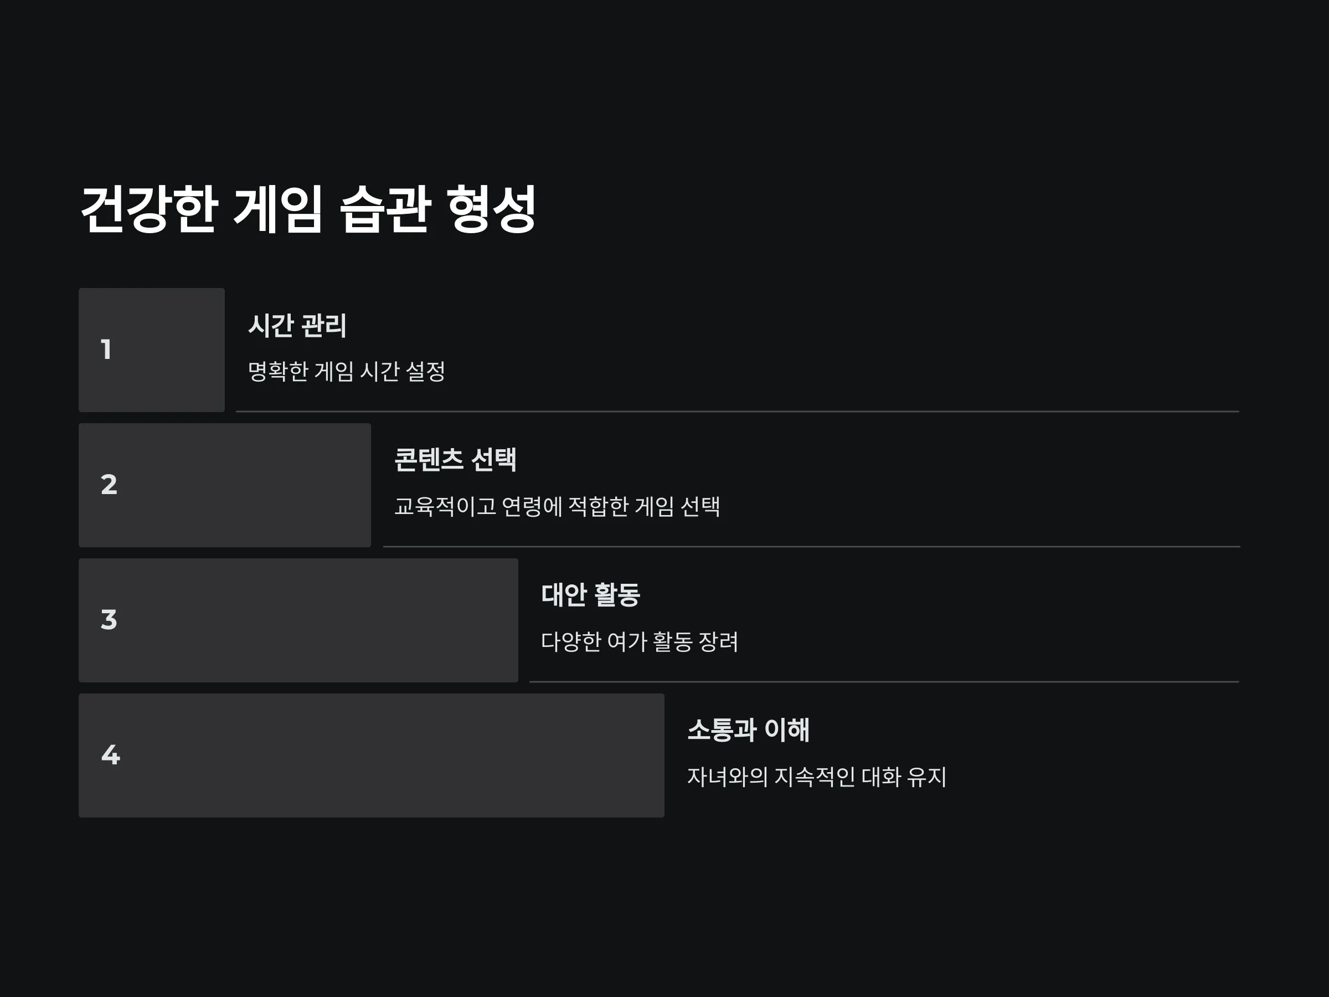Viewport: 1329px width, 997px height.
Task: Click the divider line under 대안 활동 row
Action: click(x=884, y=682)
